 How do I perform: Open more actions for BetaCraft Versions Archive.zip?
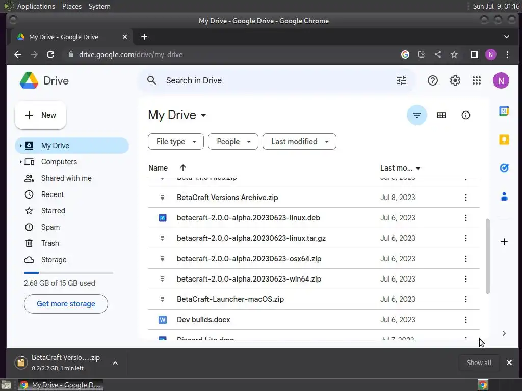coord(465,198)
